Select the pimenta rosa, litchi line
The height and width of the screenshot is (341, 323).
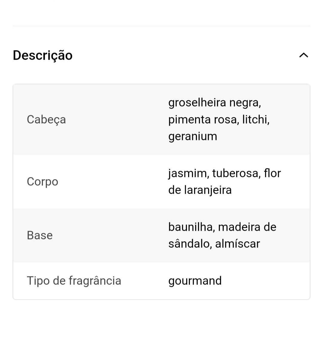[x=219, y=119]
